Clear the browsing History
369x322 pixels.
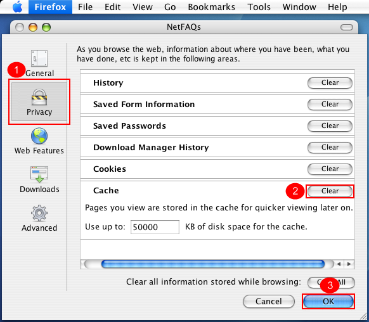(330, 83)
